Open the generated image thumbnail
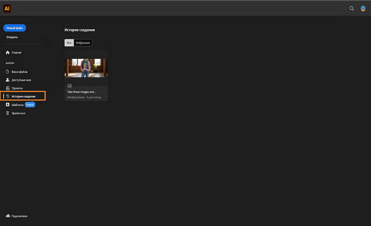 click(x=86, y=68)
